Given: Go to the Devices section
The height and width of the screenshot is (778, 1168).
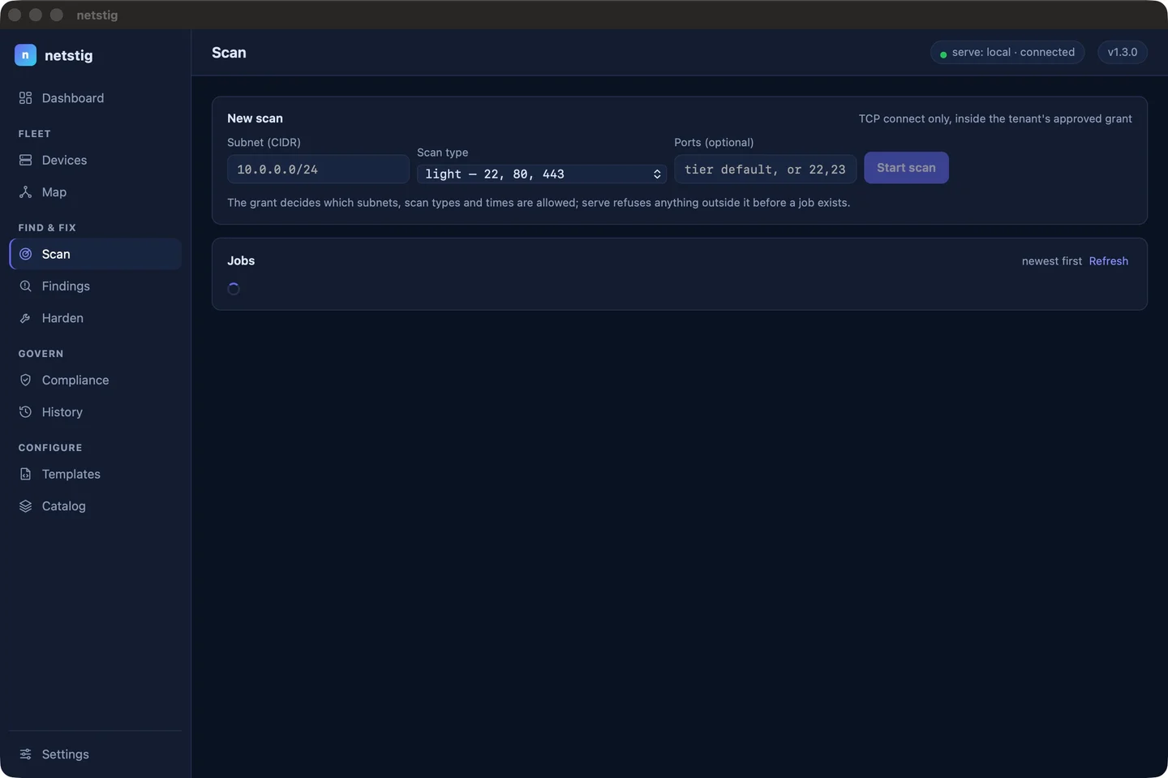Looking at the screenshot, I should [96, 160].
